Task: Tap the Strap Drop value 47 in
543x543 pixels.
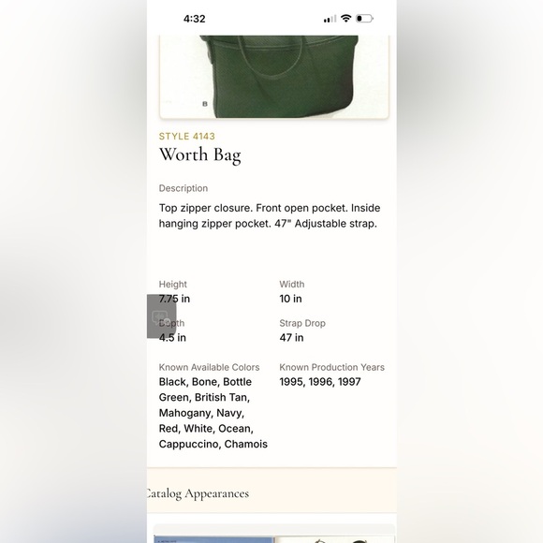Action: [291, 337]
